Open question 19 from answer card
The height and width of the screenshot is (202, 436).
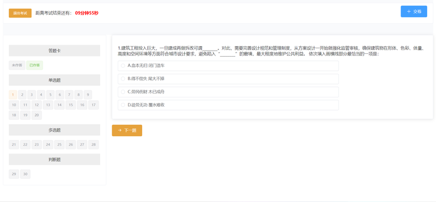tap(25, 115)
